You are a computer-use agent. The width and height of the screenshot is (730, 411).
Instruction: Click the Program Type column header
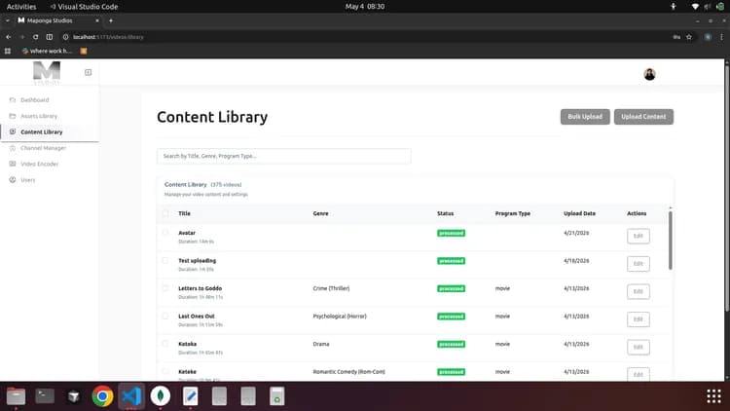tap(513, 213)
